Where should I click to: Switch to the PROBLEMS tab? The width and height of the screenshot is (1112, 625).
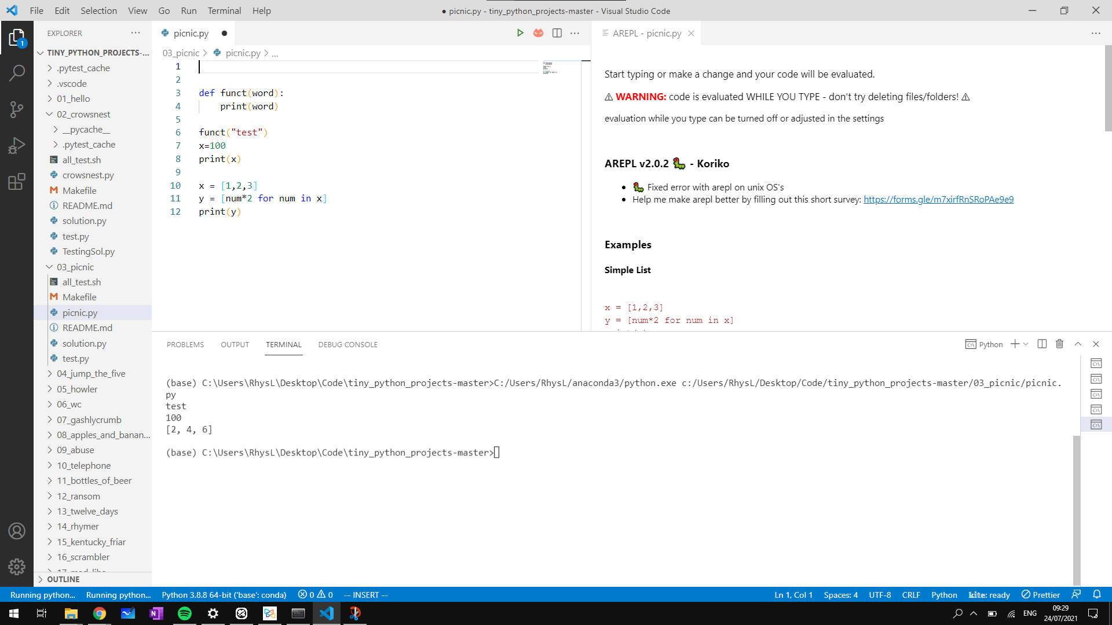pos(185,344)
